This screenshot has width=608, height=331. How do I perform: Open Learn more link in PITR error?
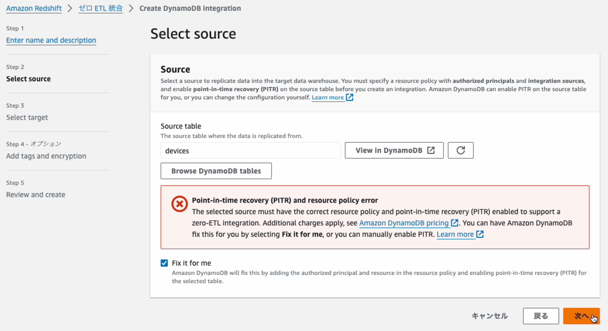(x=455, y=234)
